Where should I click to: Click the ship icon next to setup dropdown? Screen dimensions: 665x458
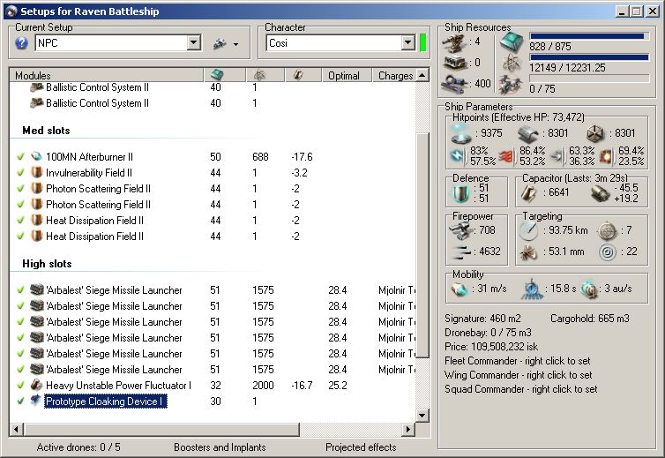(220, 43)
